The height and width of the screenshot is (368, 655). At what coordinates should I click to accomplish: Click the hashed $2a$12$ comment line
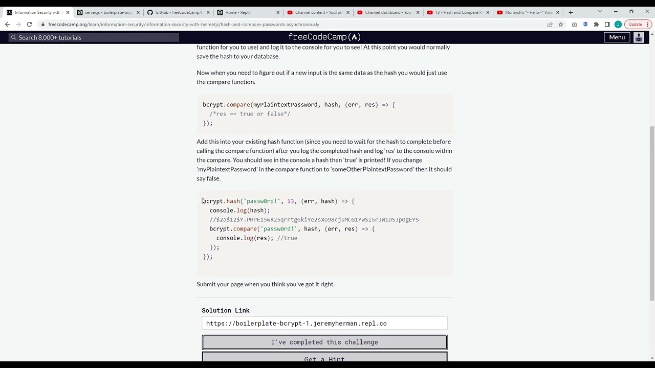[x=314, y=220]
